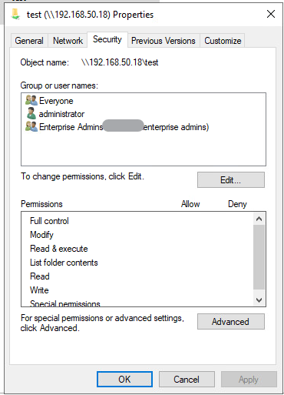Open the Previous Versions tab

point(163,41)
